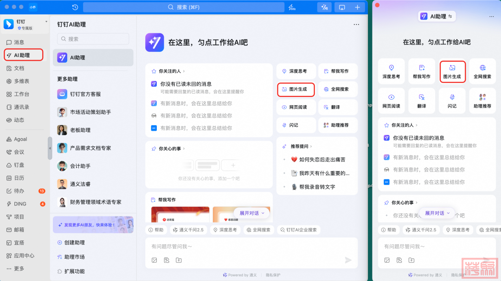Select 通义法睿 in the assistant list
This screenshot has width=501, height=281.
tap(93, 184)
